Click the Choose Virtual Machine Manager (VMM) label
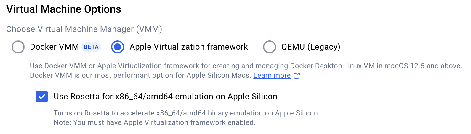 click(x=84, y=29)
